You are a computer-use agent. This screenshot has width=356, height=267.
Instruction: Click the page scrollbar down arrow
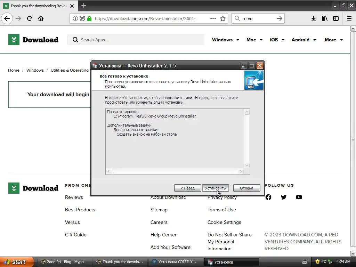point(353,253)
